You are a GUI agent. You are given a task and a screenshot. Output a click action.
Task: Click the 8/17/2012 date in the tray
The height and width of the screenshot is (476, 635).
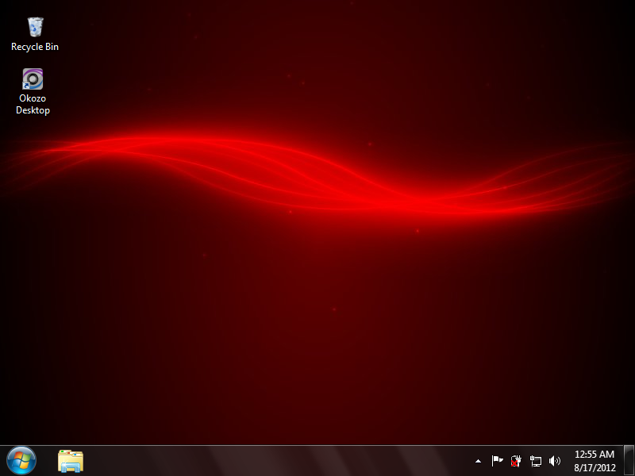pyautogui.click(x=595, y=467)
